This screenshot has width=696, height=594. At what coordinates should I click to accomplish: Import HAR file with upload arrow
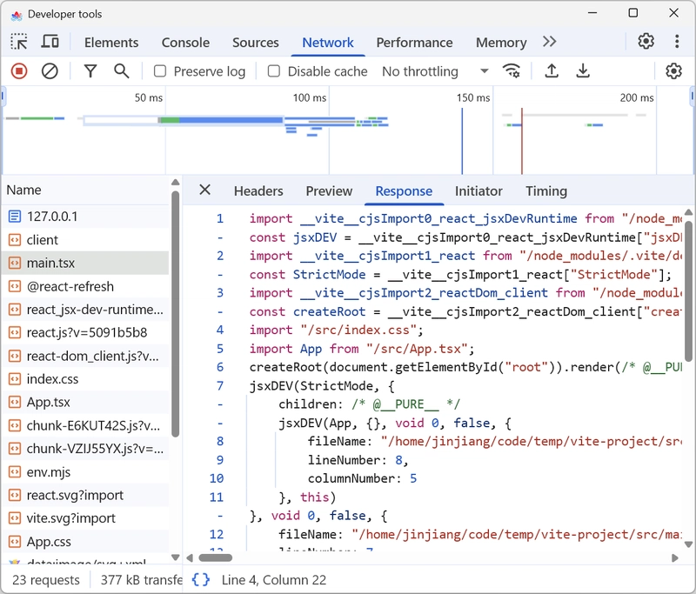[552, 71]
